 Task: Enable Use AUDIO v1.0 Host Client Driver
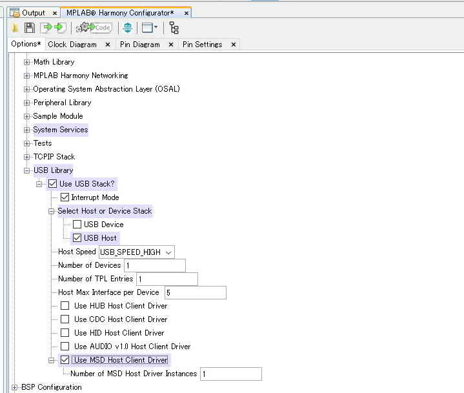tap(65, 347)
